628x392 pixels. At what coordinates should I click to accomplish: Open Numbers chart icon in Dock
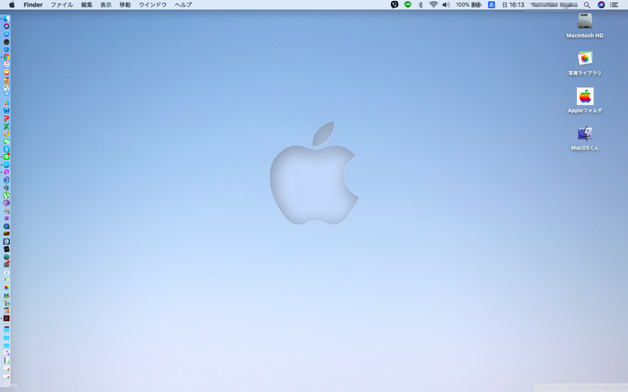click(6, 103)
